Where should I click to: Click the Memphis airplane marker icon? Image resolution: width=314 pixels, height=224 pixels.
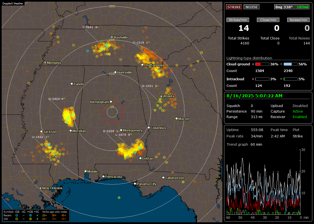pos(45,63)
